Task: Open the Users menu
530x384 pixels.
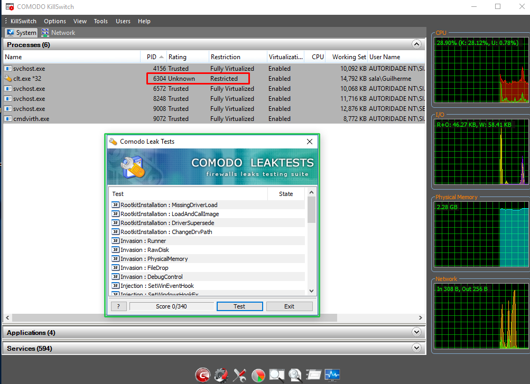Action: tap(123, 21)
